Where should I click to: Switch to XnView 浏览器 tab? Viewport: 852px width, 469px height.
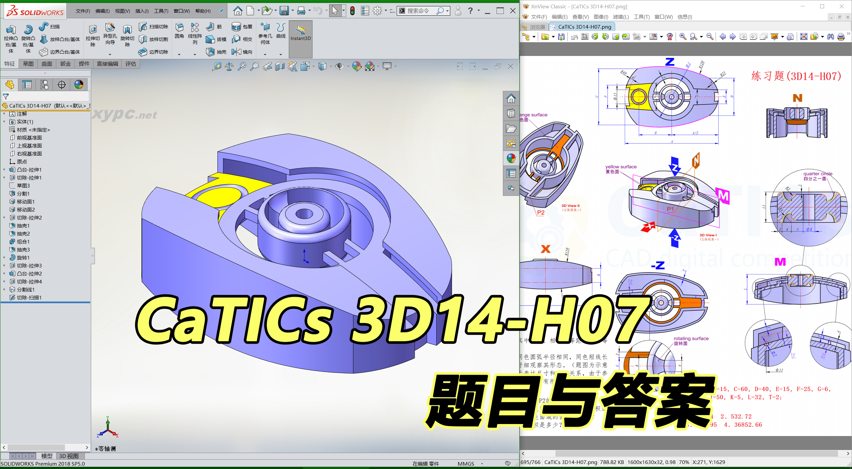click(x=534, y=27)
